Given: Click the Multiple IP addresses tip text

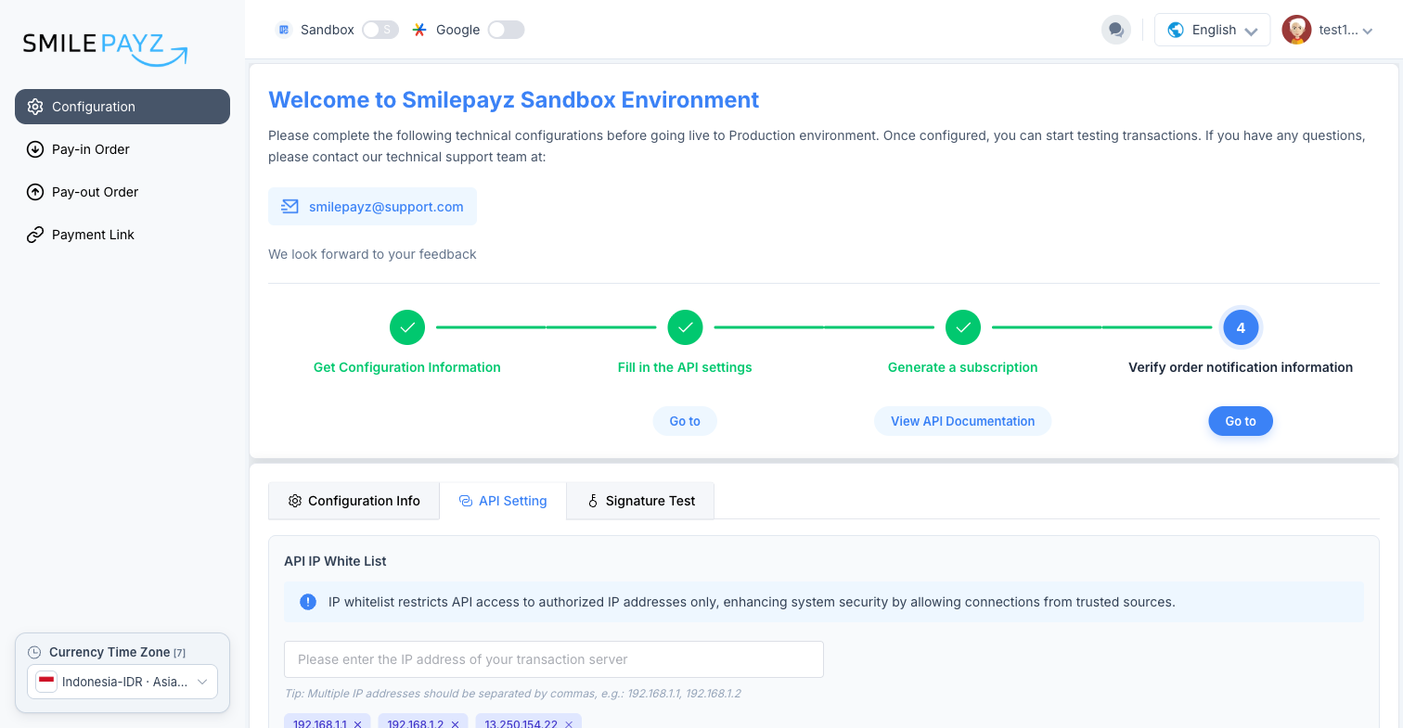Looking at the screenshot, I should pos(512,694).
